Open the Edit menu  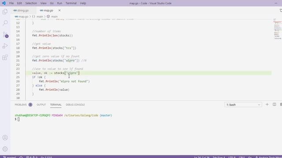pos(19,3)
